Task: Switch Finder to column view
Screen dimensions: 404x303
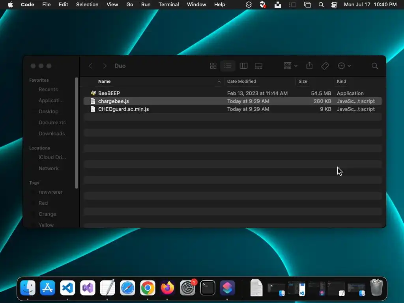Action: (243, 66)
